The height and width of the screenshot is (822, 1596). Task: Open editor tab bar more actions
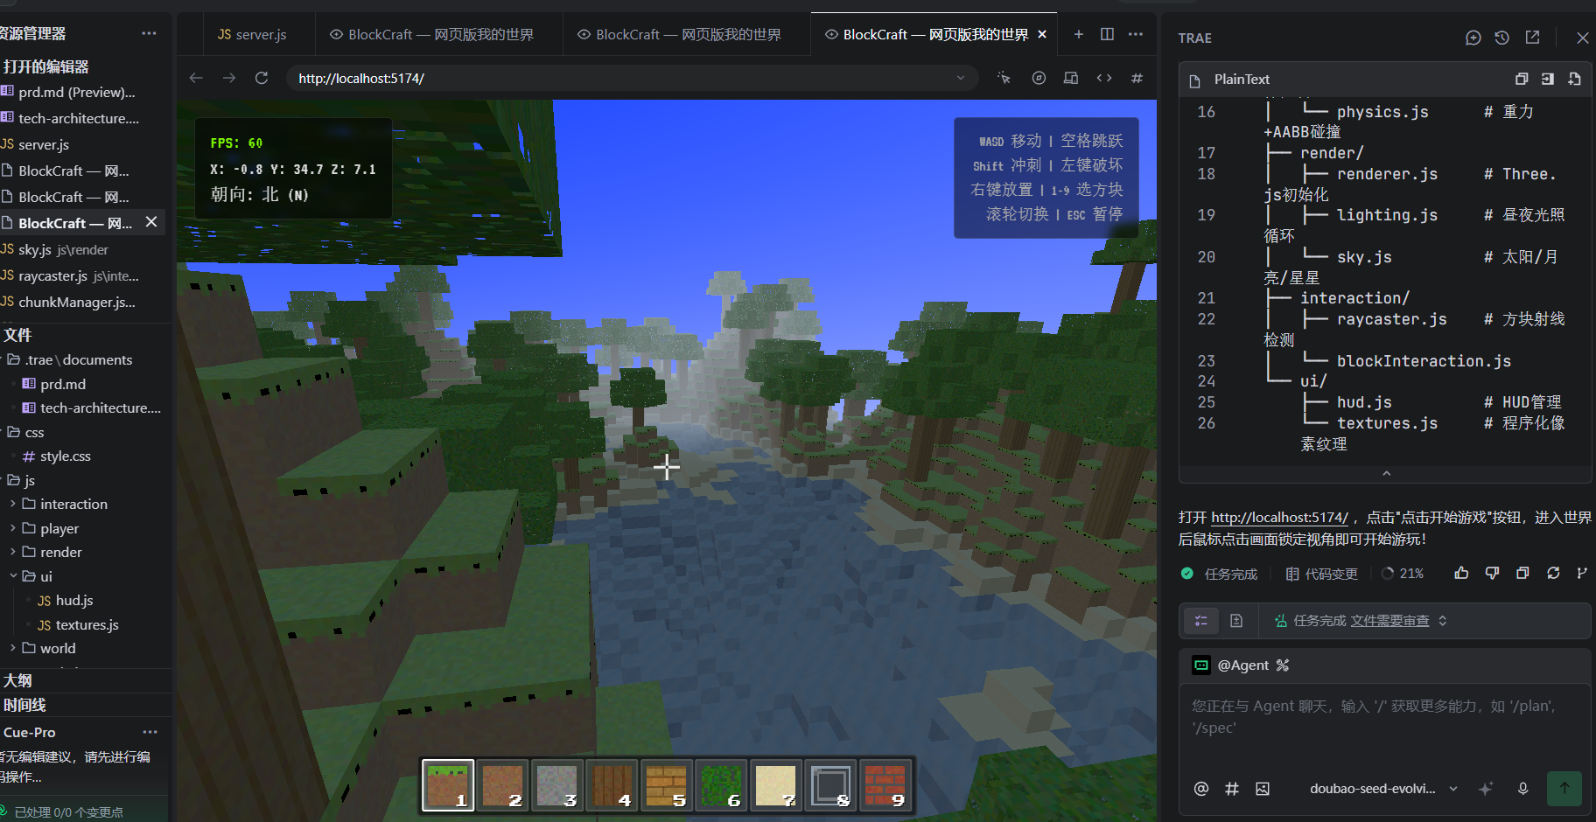1136,34
